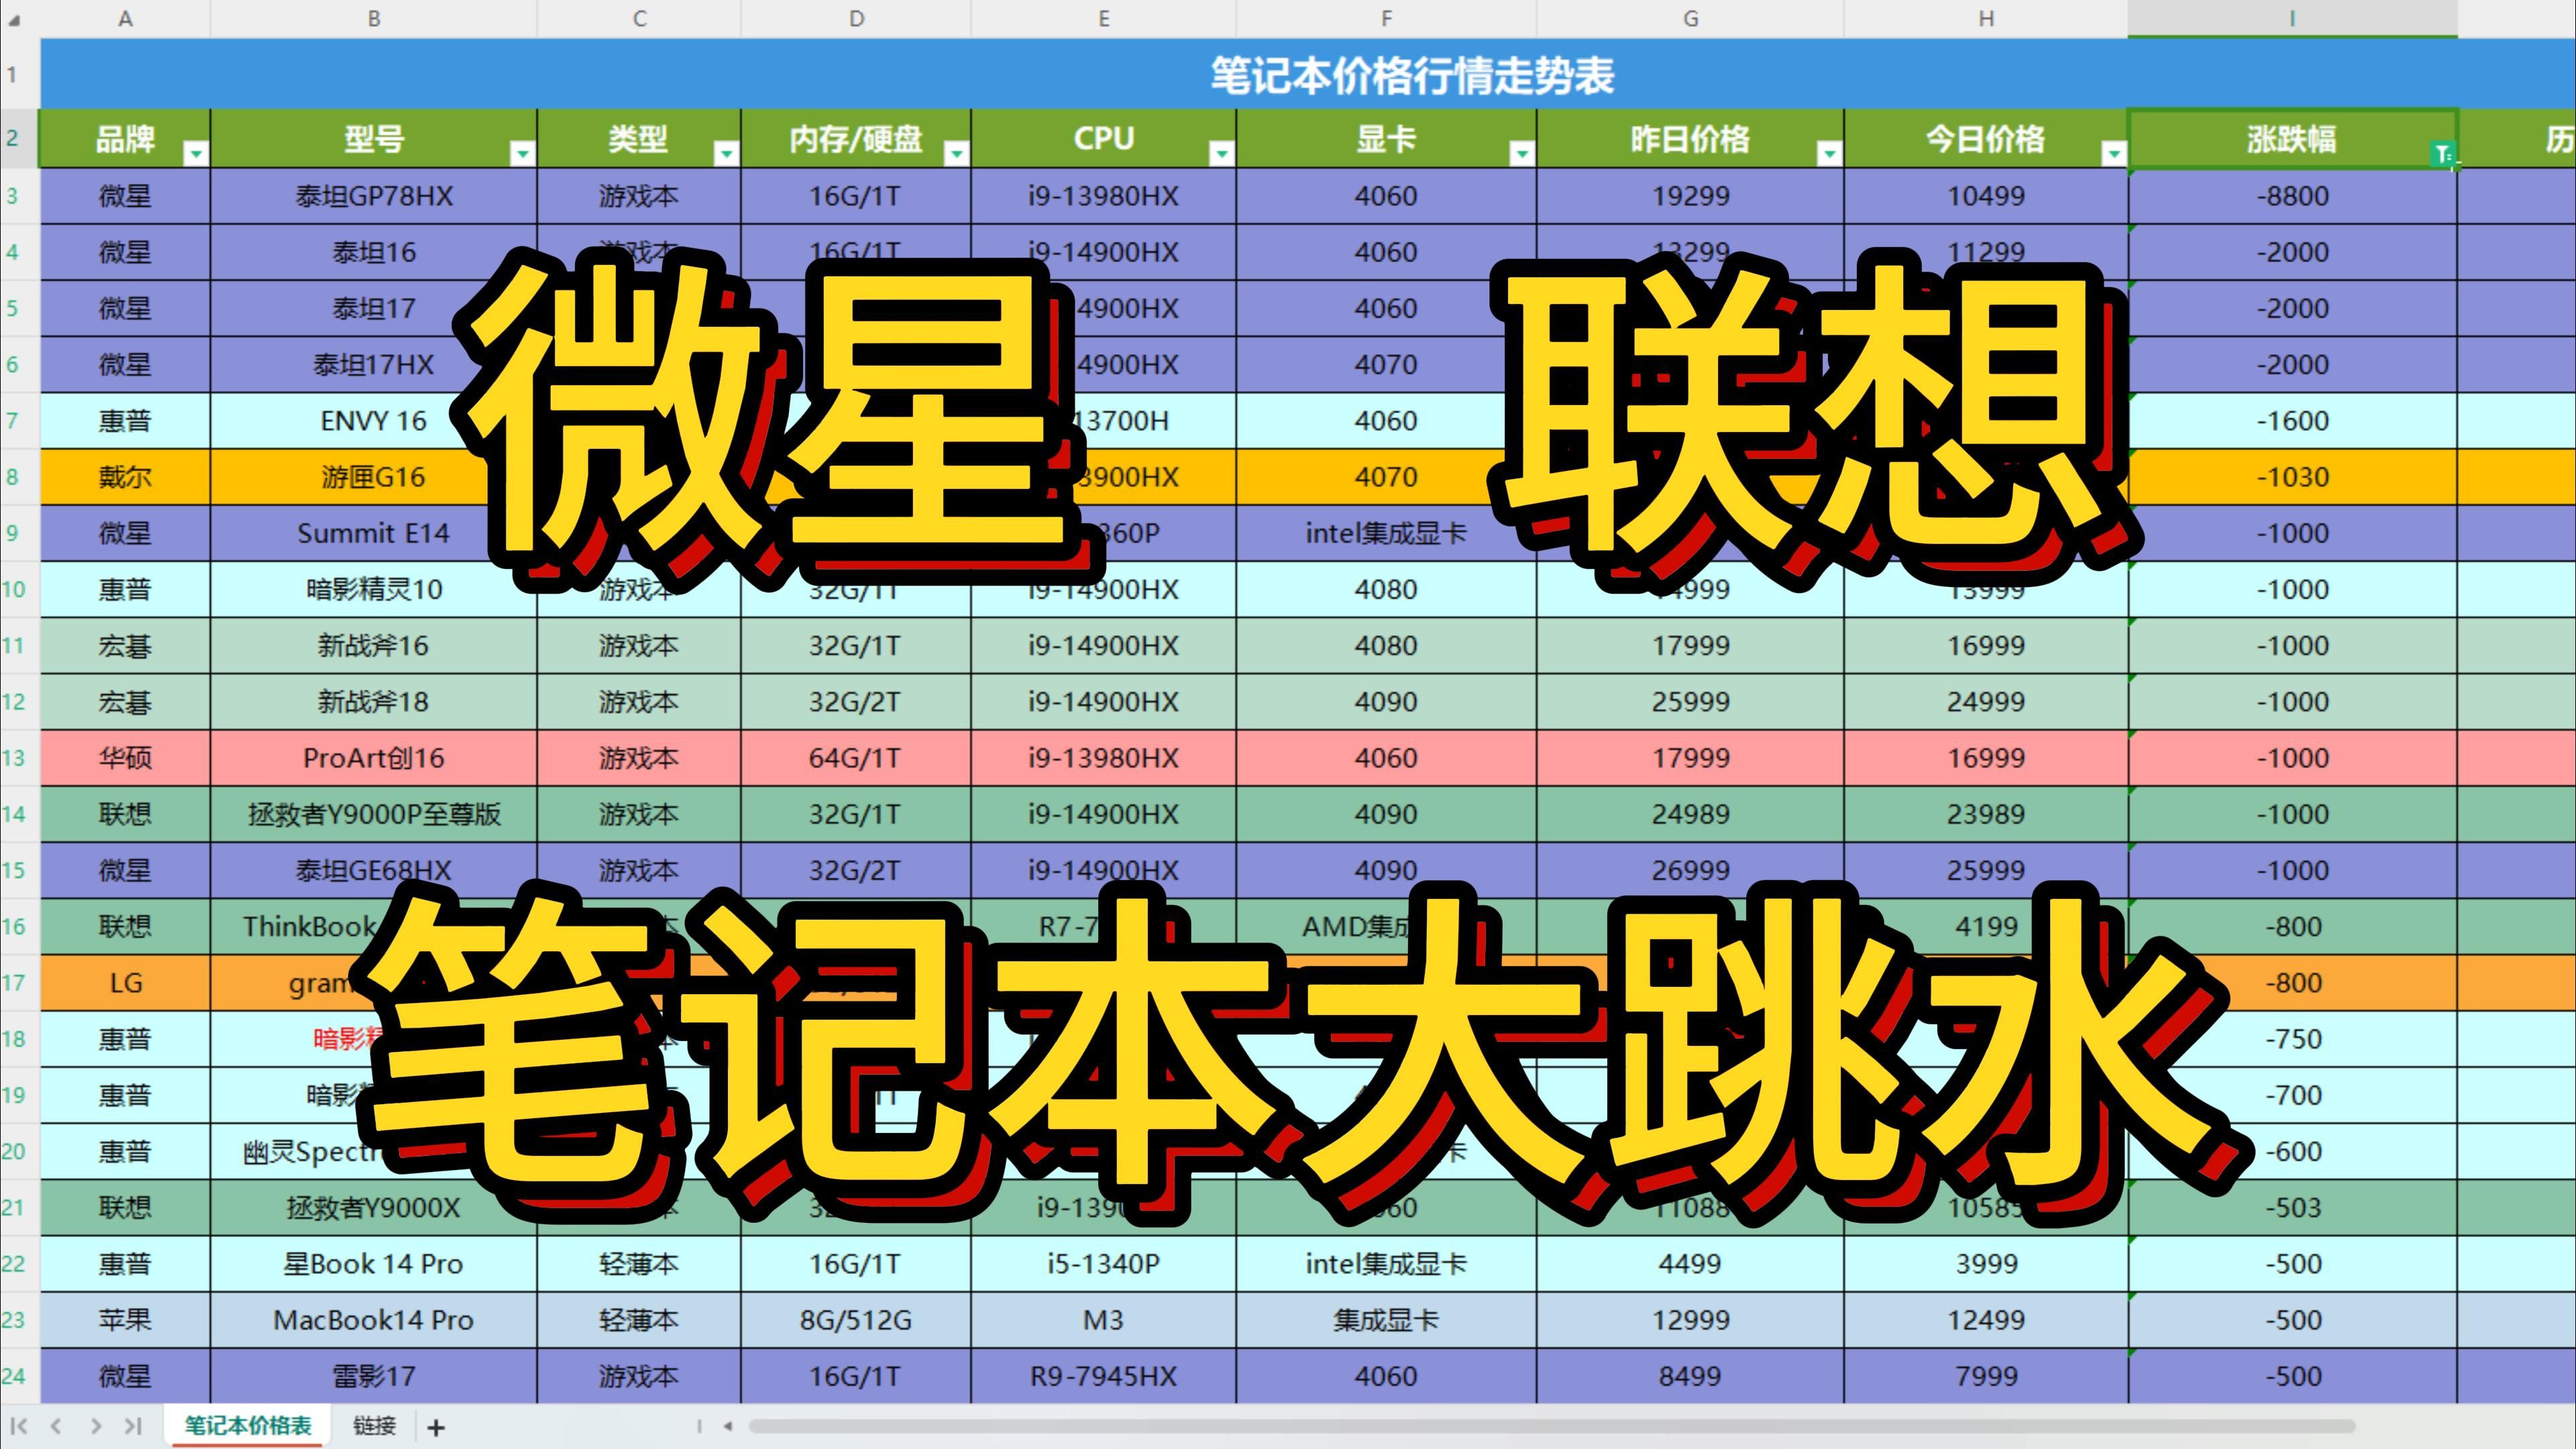Select the MacBook14 Pro model cell

[x=373, y=1319]
